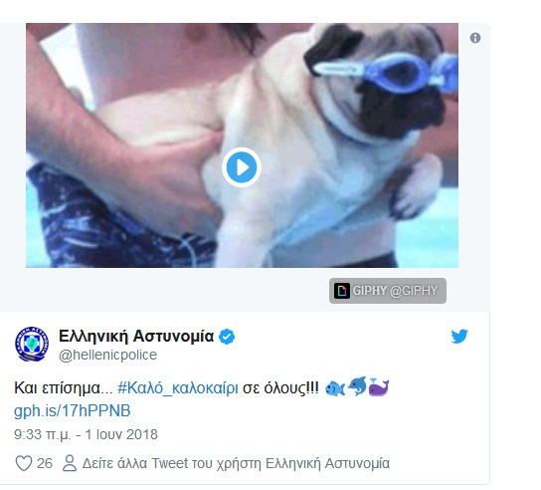Click the blue fish emoji
Image resolution: width=541 pixels, height=490 pixels.
[x=335, y=388]
